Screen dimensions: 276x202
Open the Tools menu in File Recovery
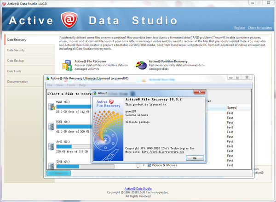(71, 85)
